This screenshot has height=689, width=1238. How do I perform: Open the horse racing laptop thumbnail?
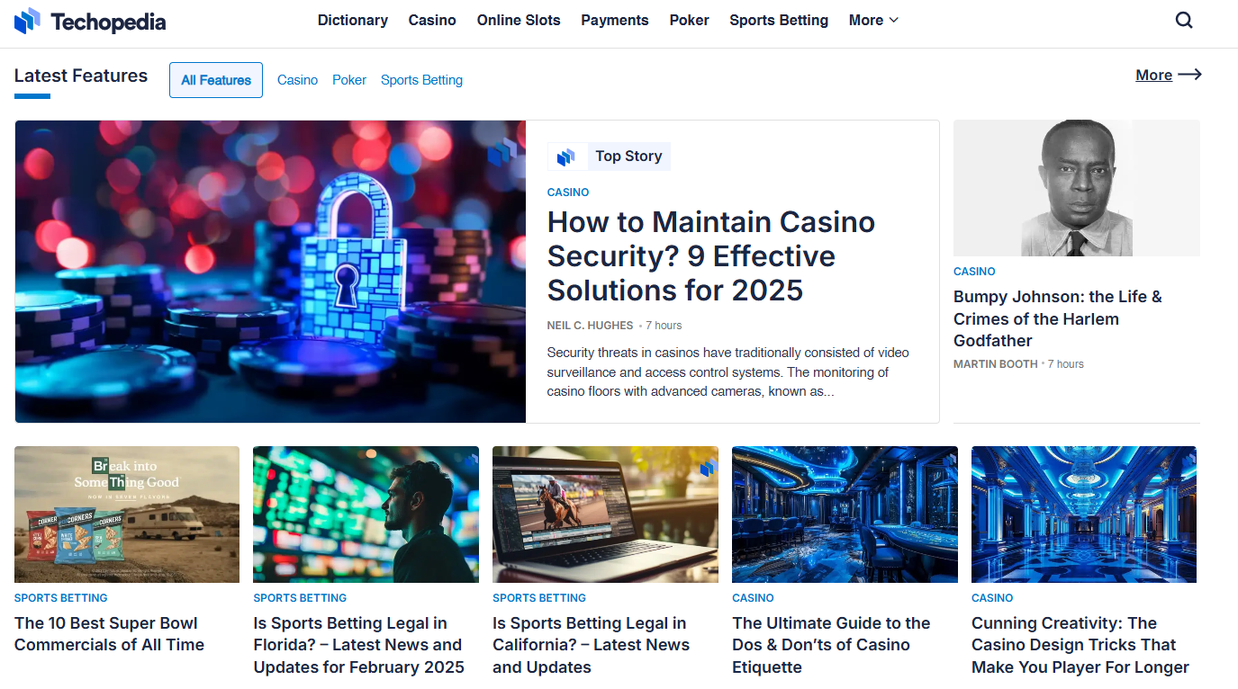point(605,515)
